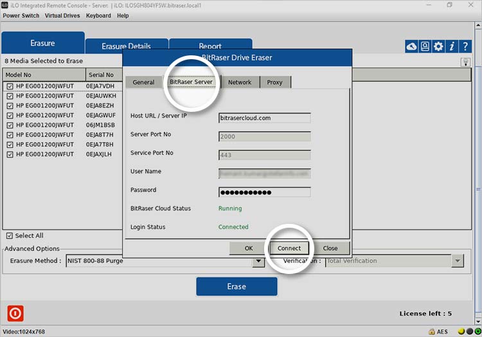Click '8 Media Selected to Erase' text
Image resolution: width=482 pixels, height=337 pixels.
[x=44, y=61]
